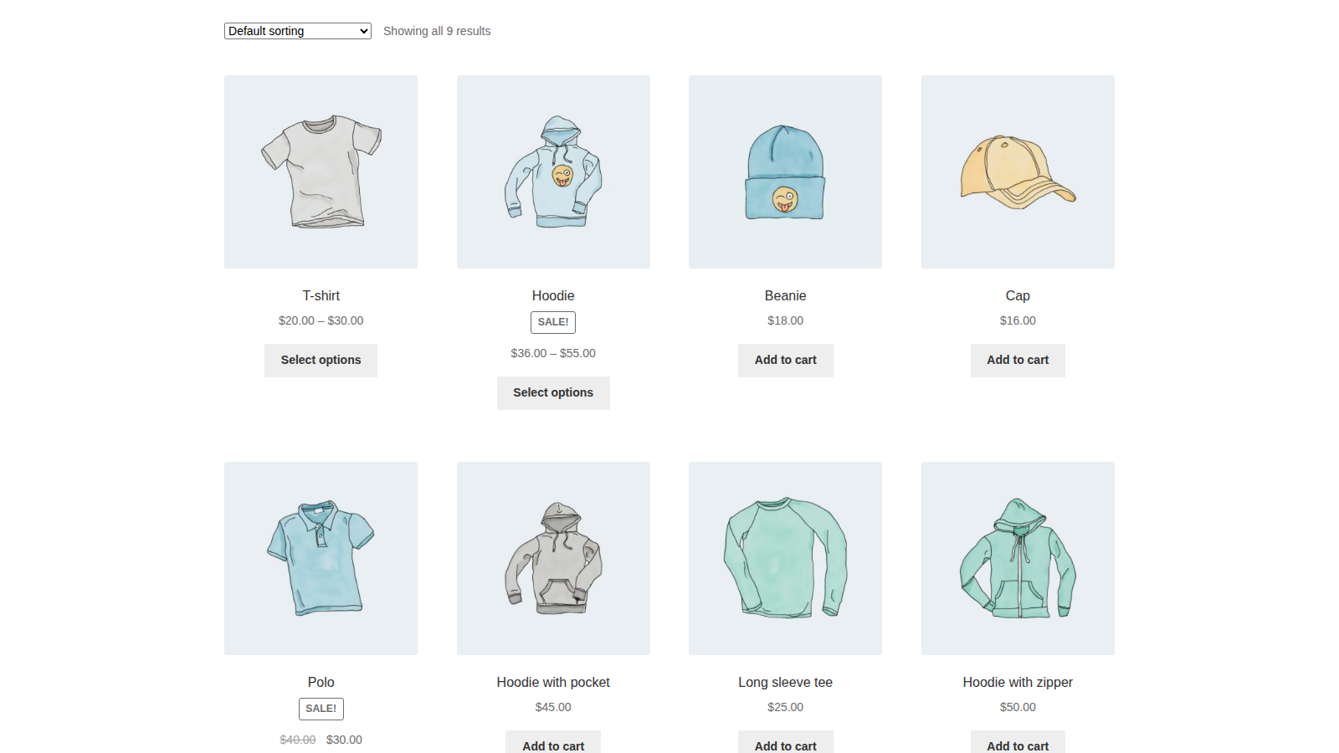This screenshot has height=753, width=1339.
Task: Open the Cap product image
Action: [1018, 172]
